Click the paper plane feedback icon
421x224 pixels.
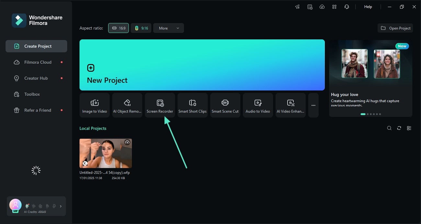pyautogui.click(x=297, y=7)
